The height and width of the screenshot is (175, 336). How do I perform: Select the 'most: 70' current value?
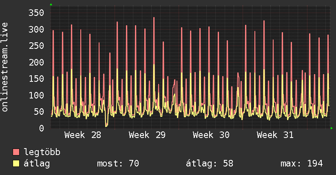click(118, 164)
